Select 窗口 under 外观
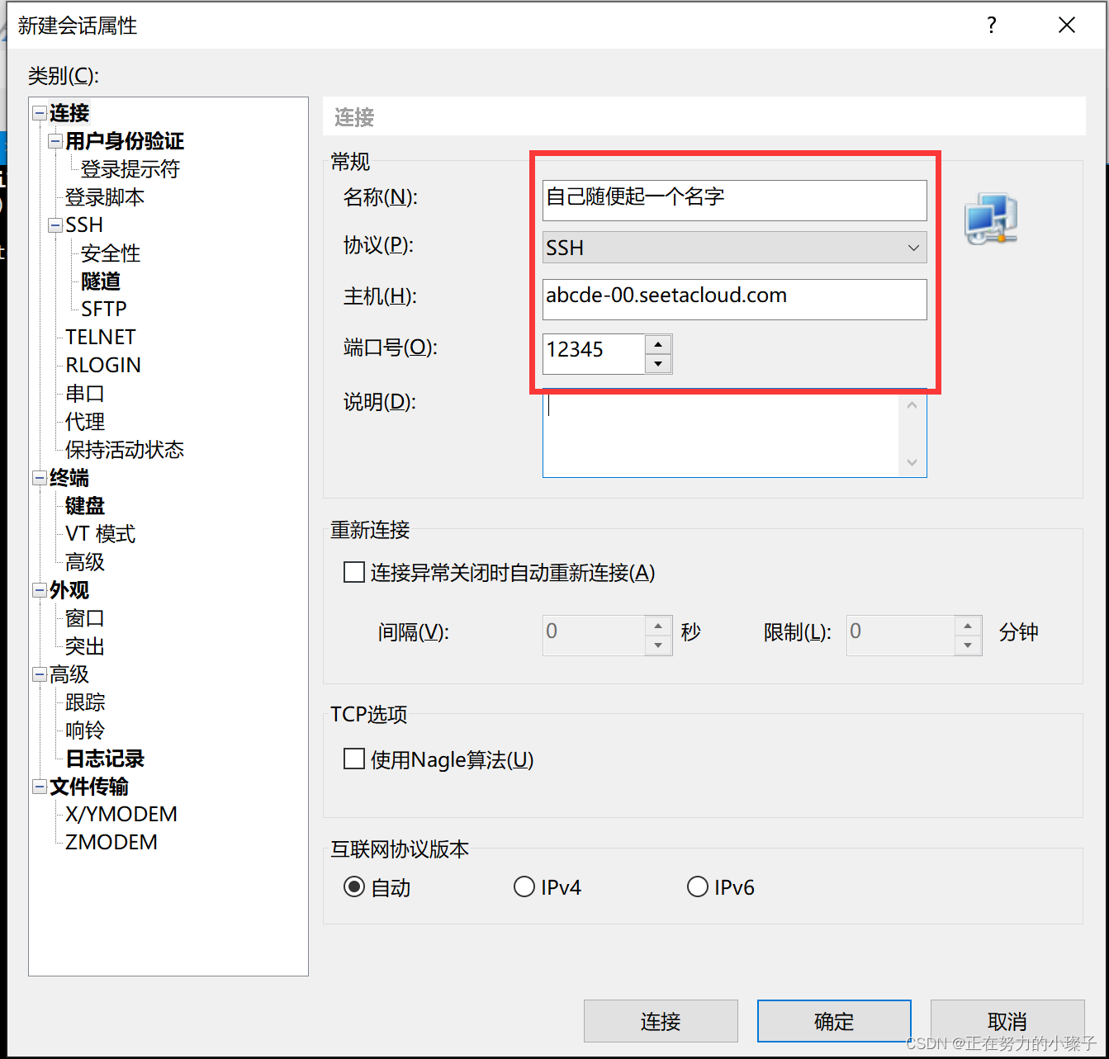Screen dimensions: 1109x1059 [x=85, y=618]
